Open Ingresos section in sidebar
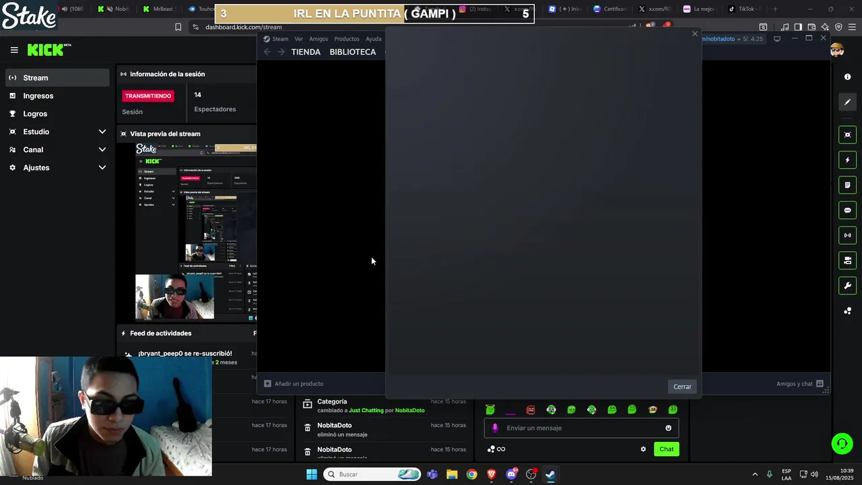The height and width of the screenshot is (485, 862). click(x=57, y=96)
